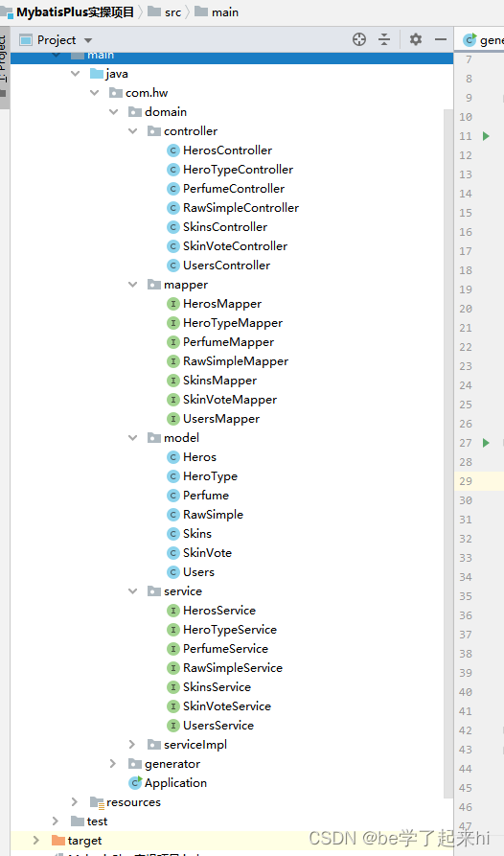Collapse the java source folder
This screenshot has width=504, height=856.
pyautogui.click(x=76, y=74)
